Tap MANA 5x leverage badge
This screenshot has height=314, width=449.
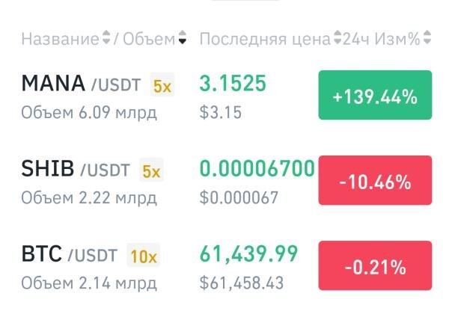pos(162,84)
